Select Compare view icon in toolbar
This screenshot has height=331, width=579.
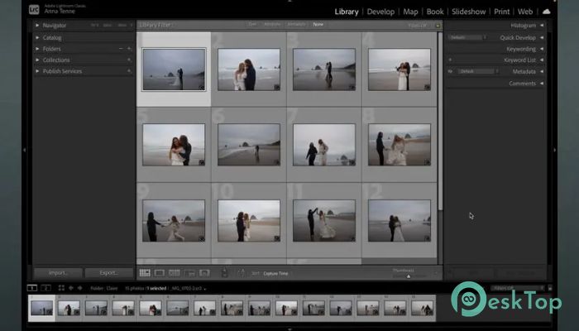175,273
